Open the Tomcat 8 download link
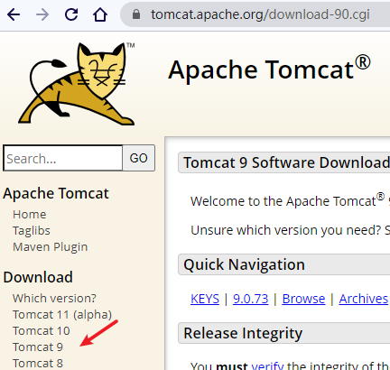The image size is (390, 370). pos(38,364)
